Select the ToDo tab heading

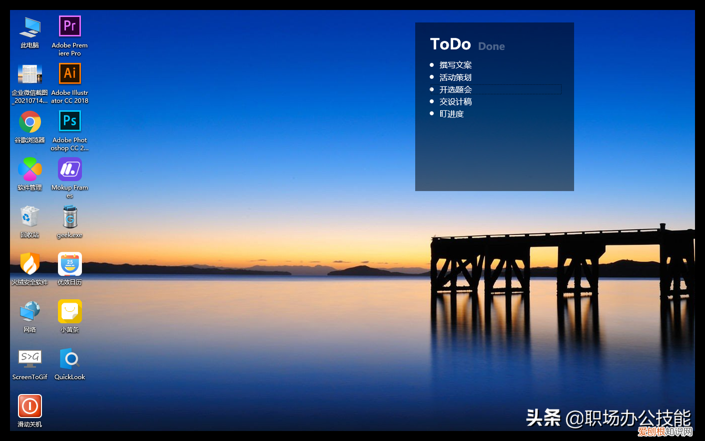(450, 44)
